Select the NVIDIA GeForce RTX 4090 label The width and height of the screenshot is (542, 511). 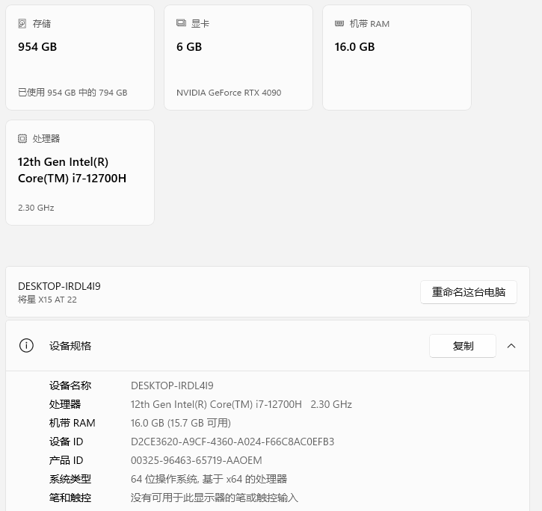tap(229, 93)
